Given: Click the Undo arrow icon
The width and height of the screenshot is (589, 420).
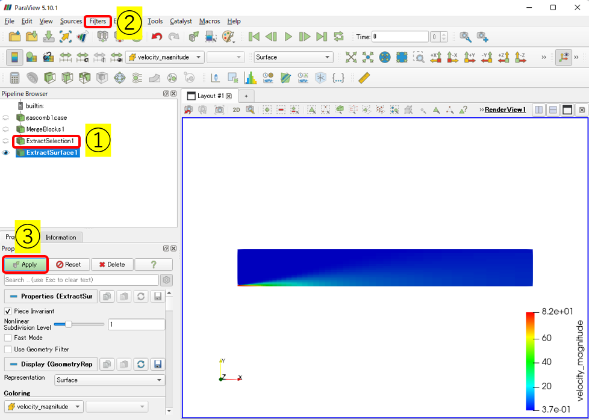Looking at the screenshot, I should click(157, 37).
